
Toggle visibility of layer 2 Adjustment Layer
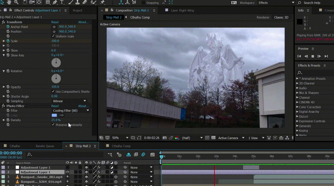[67, 172]
